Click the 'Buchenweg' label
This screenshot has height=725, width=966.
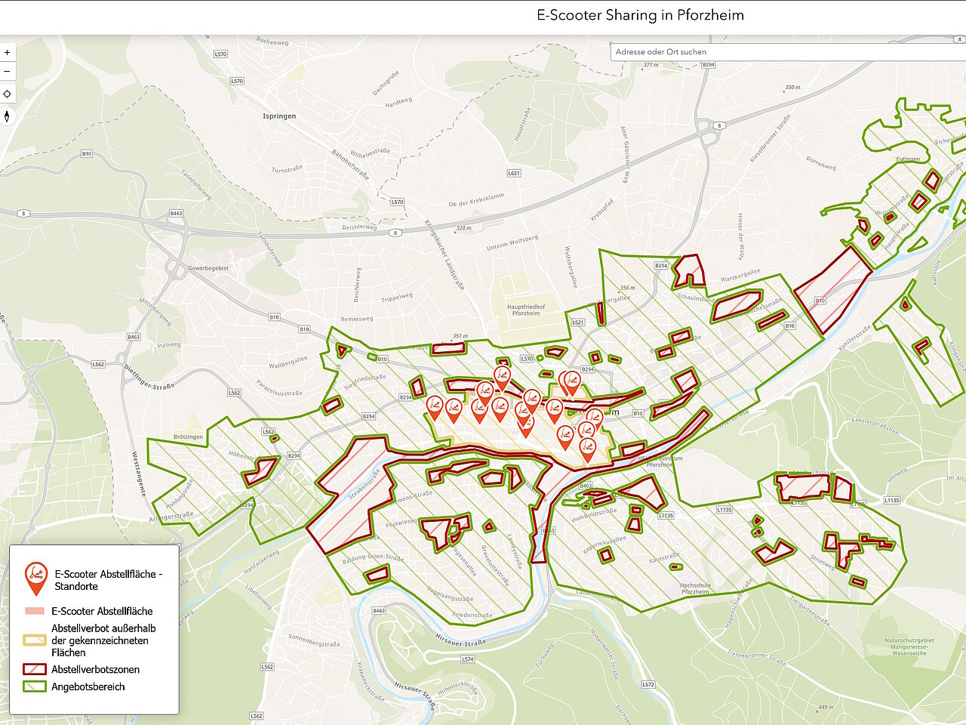[x=272, y=42]
